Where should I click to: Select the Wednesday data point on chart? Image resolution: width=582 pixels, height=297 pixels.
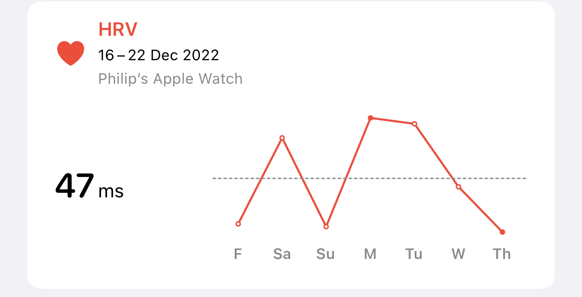(x=458, y=187)
